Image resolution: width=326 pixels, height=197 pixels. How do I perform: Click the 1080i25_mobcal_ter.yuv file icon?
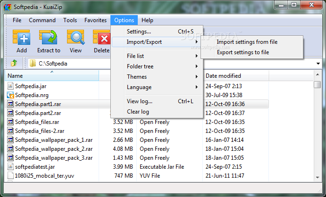tap(10, 175)
